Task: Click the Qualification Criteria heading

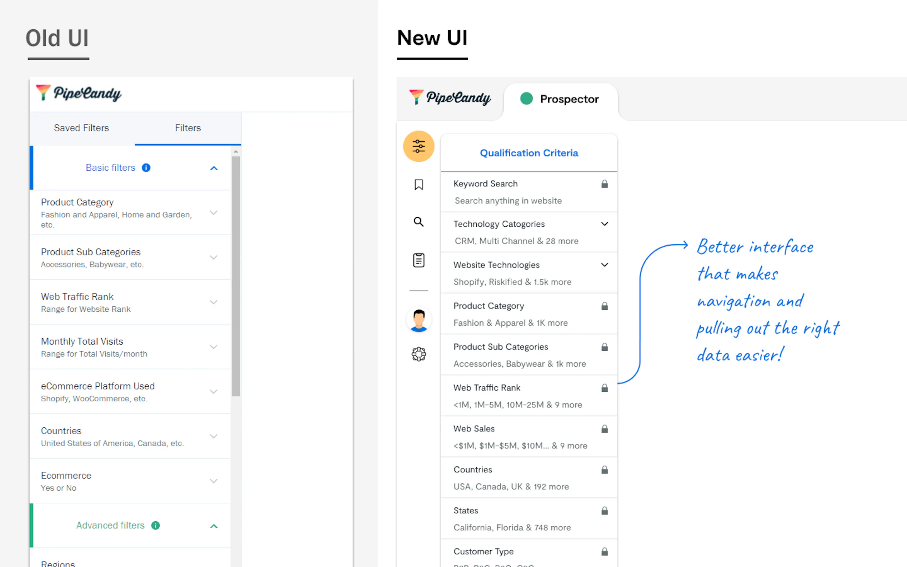Action: coord(529,153)
